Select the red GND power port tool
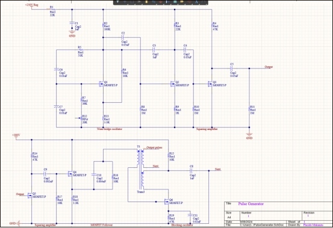 161,2
